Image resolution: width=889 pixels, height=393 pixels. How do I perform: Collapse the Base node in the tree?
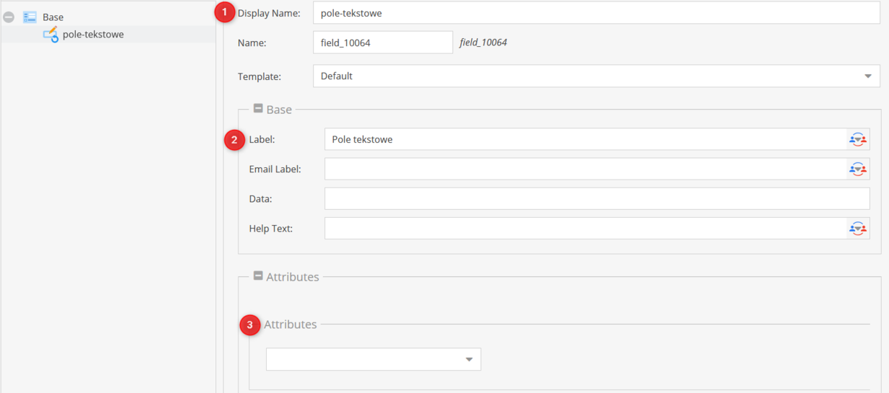click(9, 17)
